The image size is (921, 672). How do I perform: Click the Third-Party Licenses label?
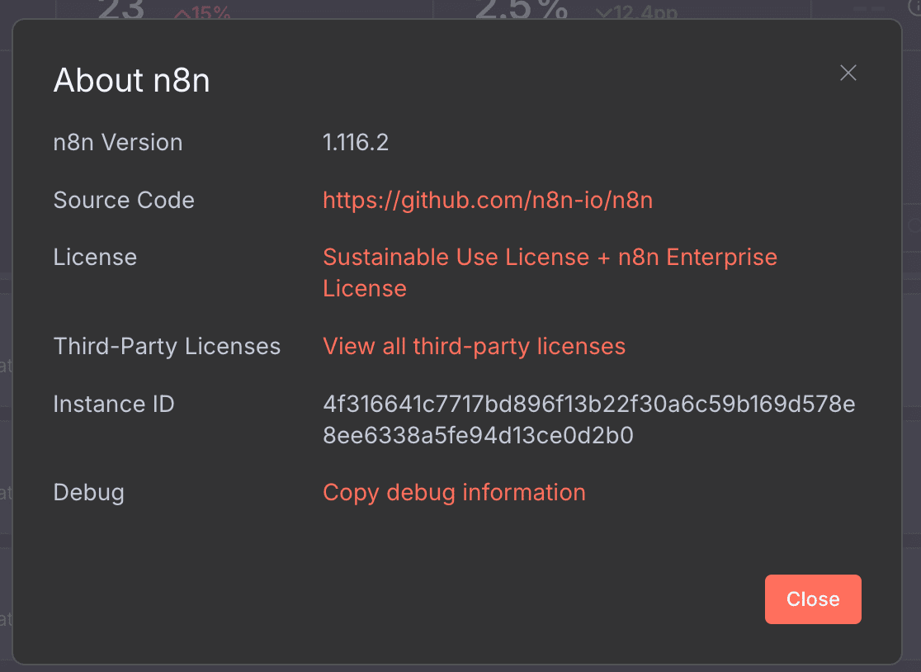[167, 346]
